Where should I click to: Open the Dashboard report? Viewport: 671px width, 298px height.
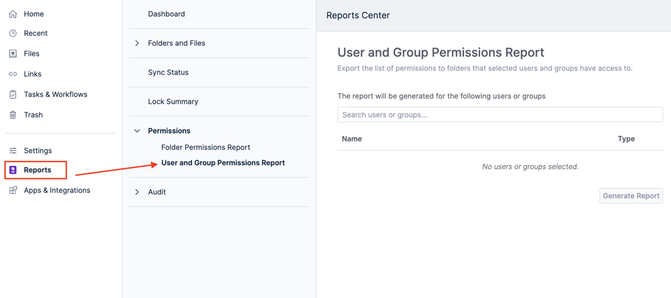coord(167,14)
